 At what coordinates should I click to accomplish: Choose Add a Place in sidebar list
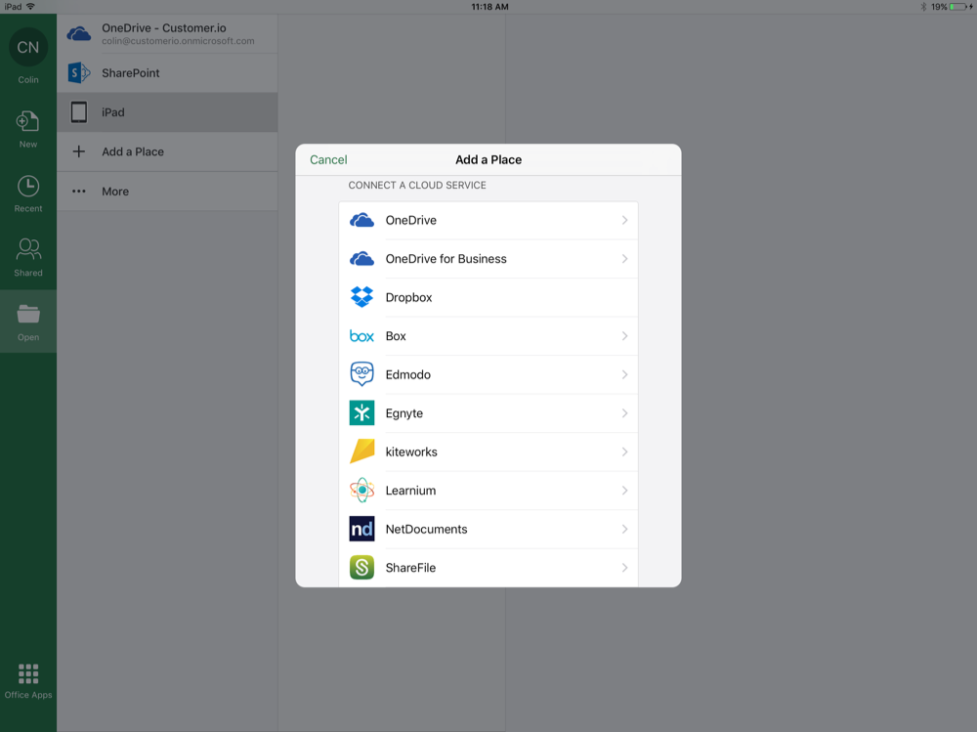pyautogui.click(x=167, y=151)
